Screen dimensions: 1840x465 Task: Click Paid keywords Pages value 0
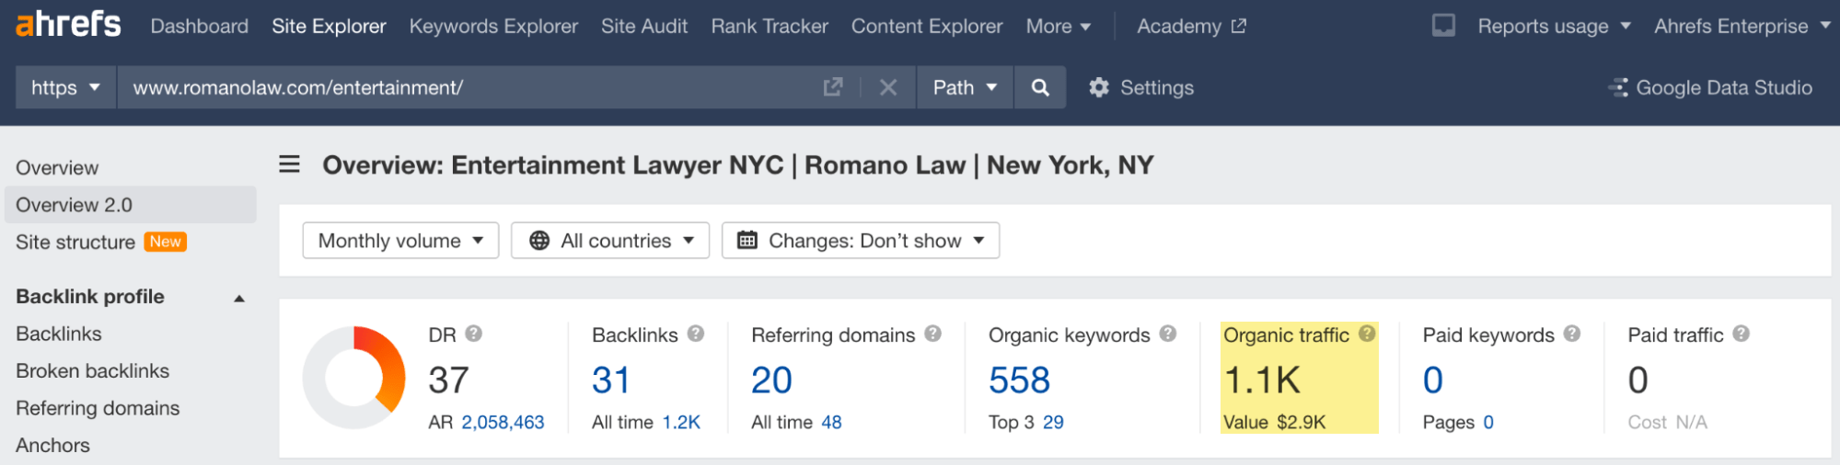point(1488,422)
